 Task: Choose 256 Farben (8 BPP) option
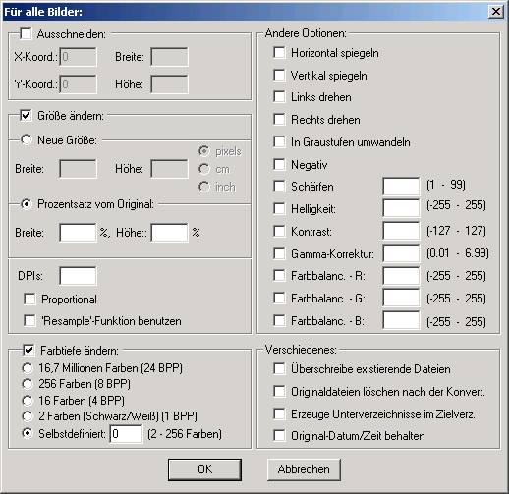pos(28,384)
